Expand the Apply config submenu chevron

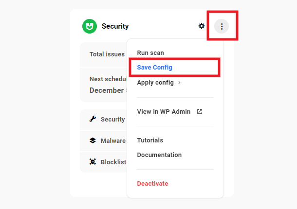pos(180,83)
